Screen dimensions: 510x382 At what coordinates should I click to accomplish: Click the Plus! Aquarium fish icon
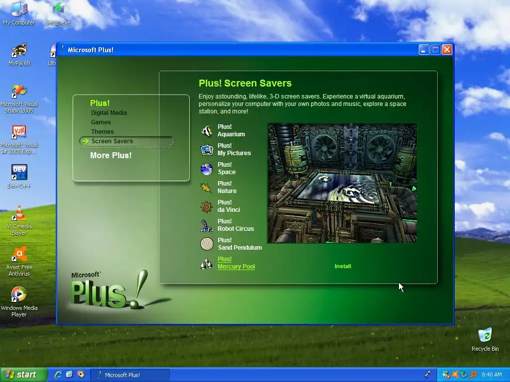(207, 131)
